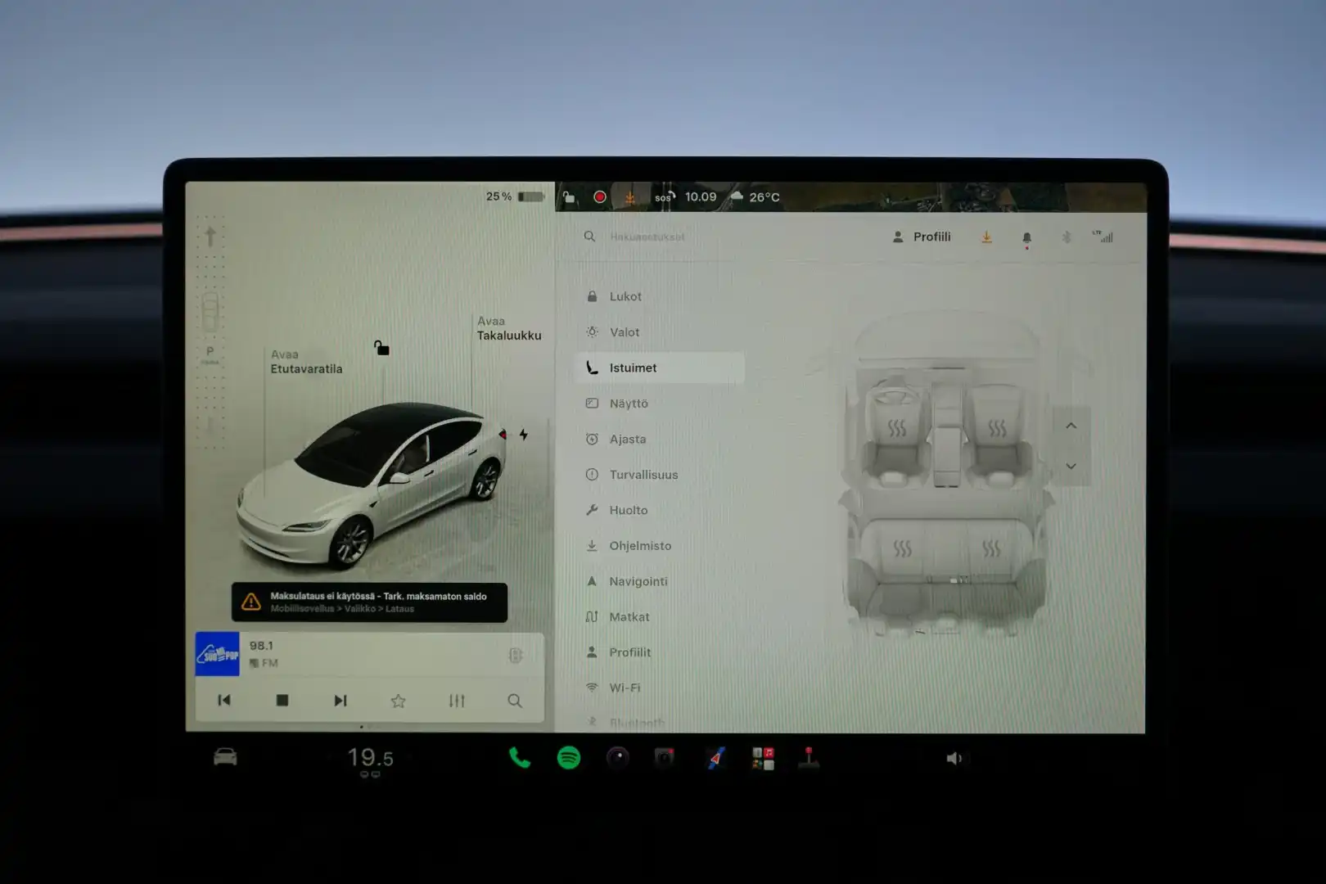Open the Phone app

click(520, 758)
